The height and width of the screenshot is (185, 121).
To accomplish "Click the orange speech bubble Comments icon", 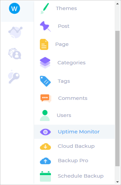I will tap(46, 98).
